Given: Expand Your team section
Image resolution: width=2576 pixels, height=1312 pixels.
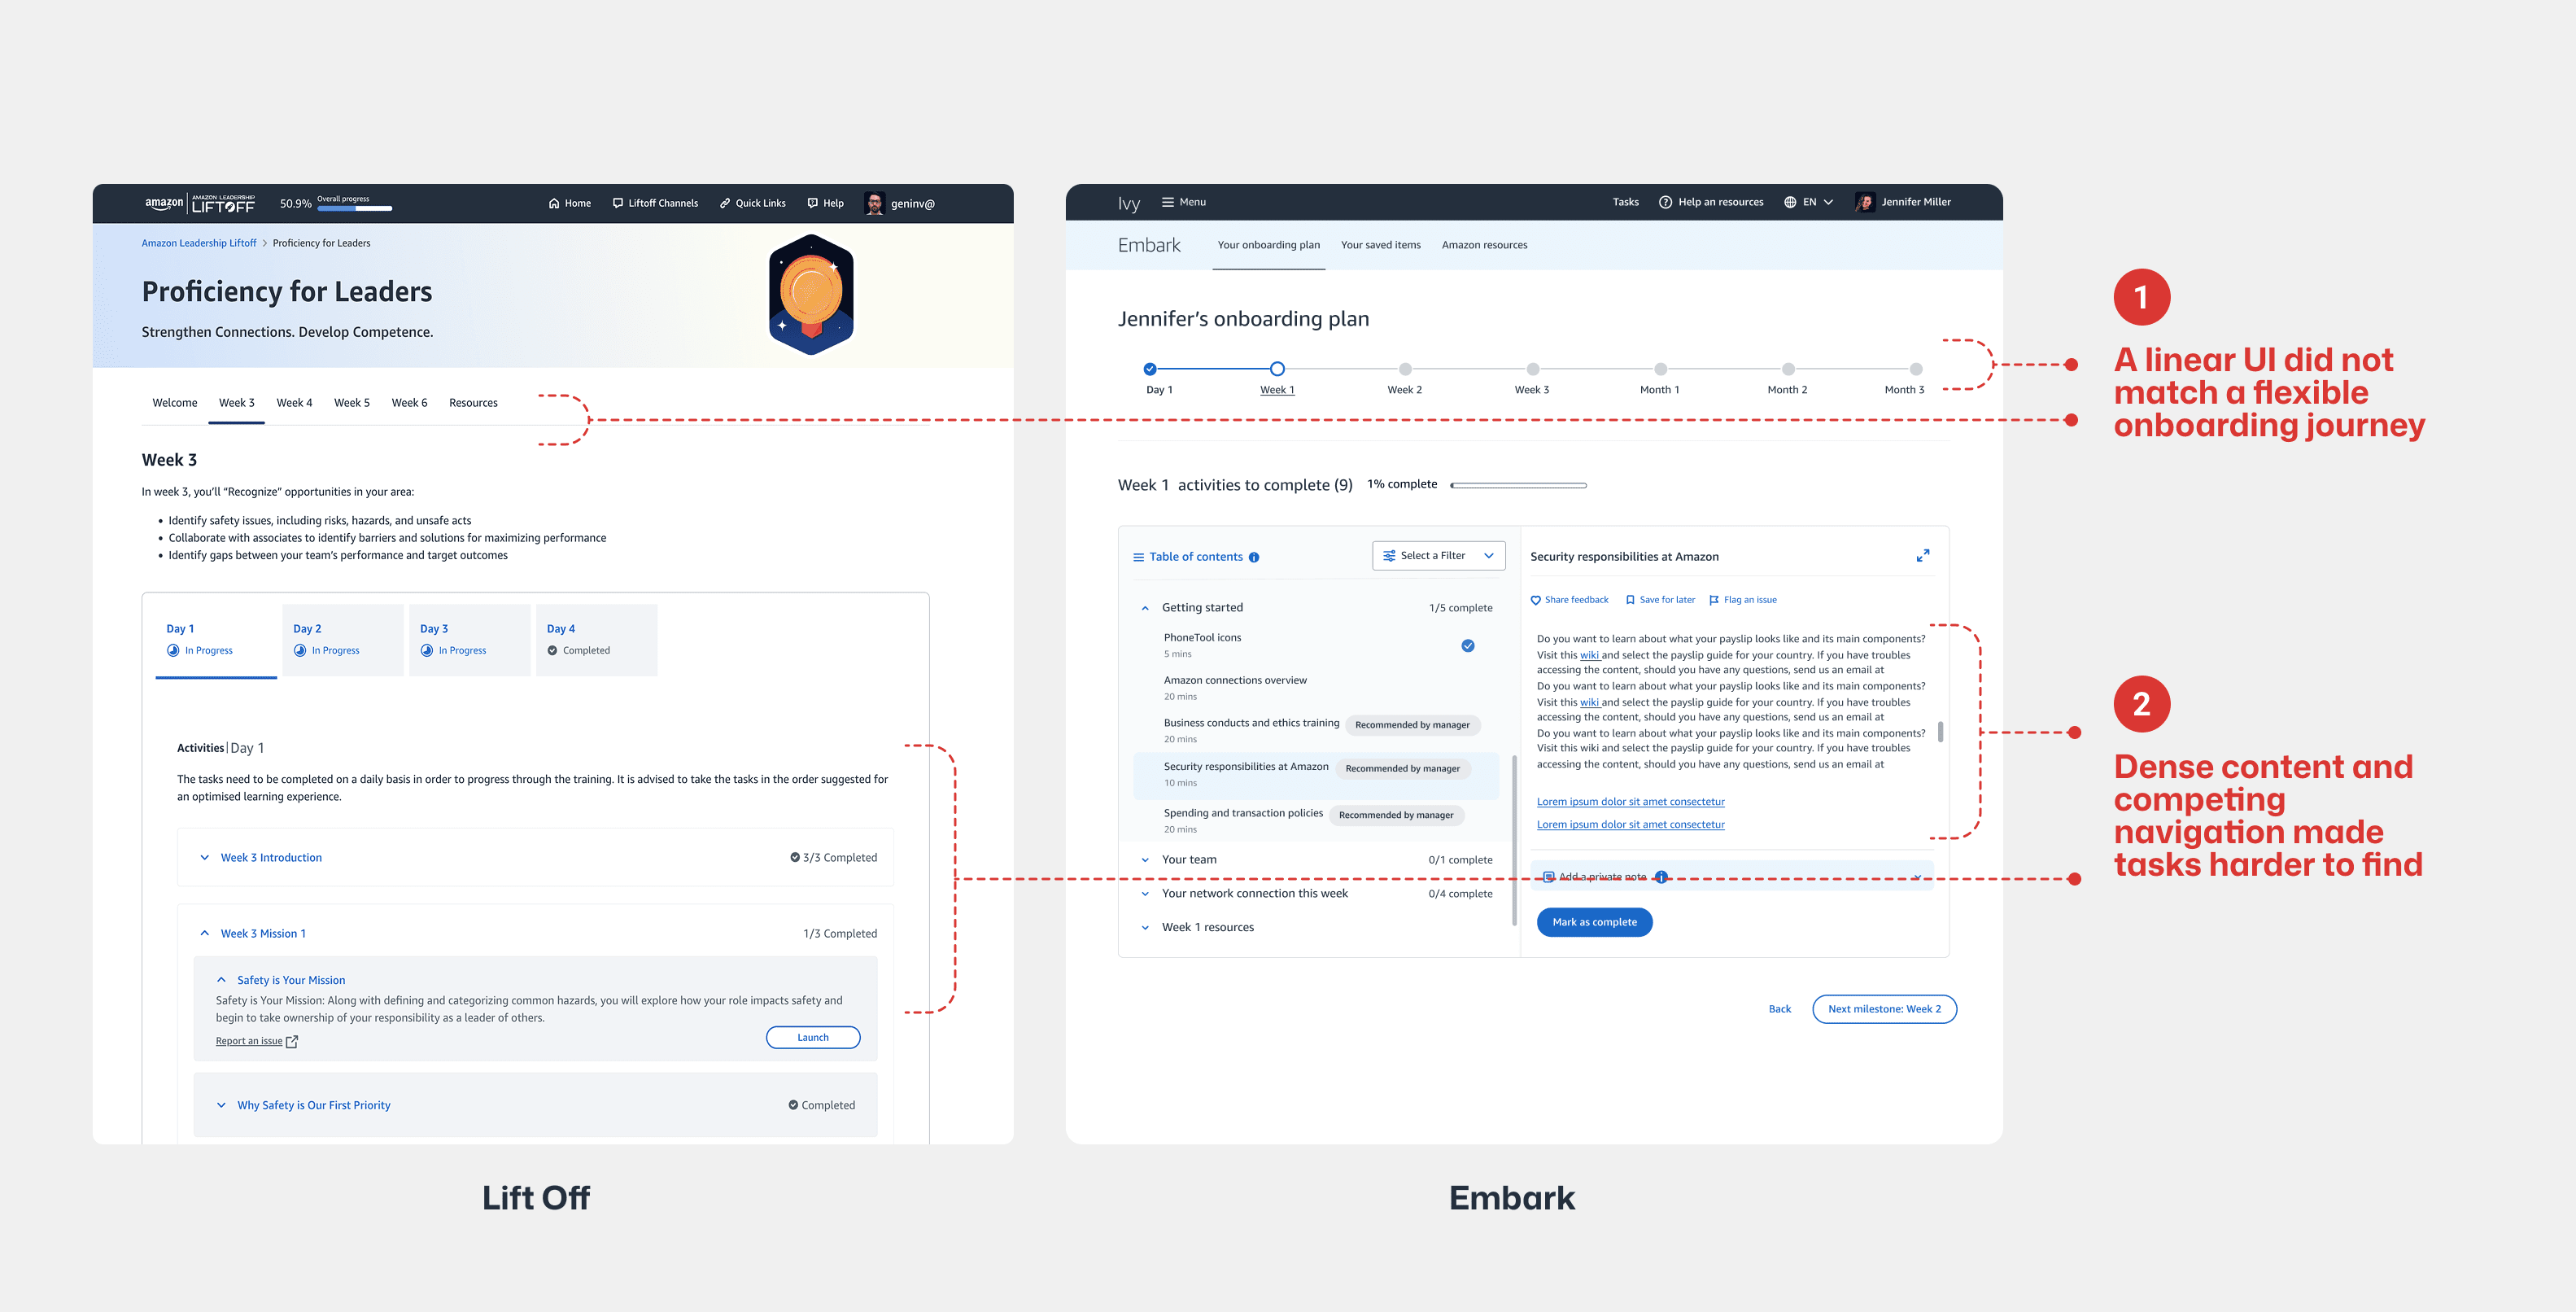Looking at the screenshot, I should tap(1145, 860).
